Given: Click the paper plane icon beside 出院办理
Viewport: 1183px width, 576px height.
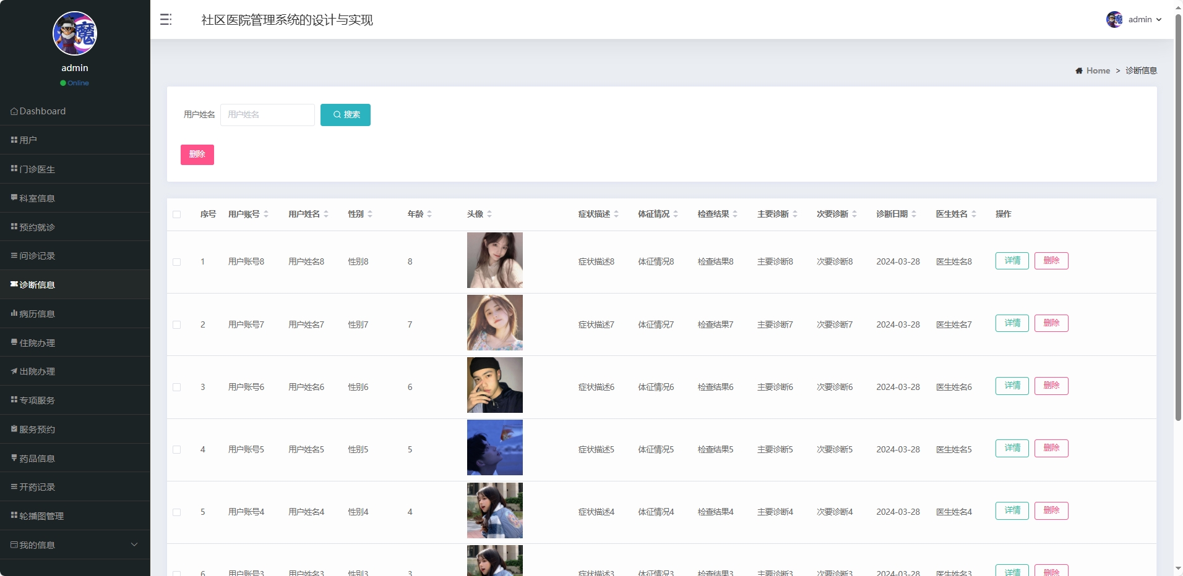Looking at the screenshot, I should coord(14,371).
